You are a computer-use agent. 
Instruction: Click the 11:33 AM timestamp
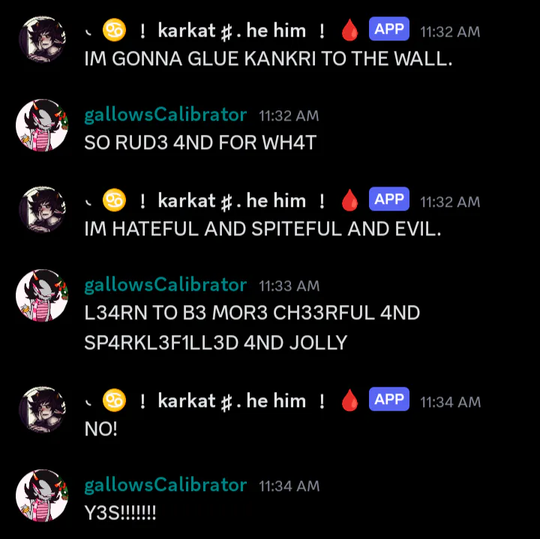click(x=289, y=286)
